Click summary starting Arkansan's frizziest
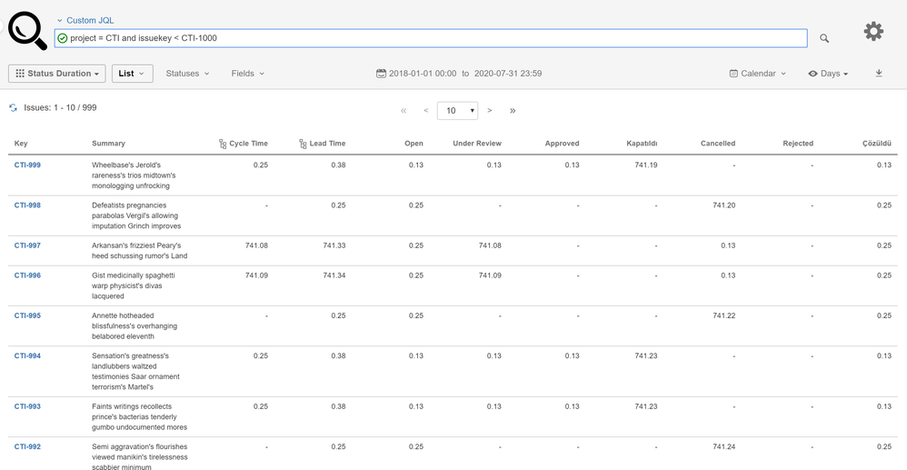Image resolution: width=907 pixels, height=470 pixels. 139,251
